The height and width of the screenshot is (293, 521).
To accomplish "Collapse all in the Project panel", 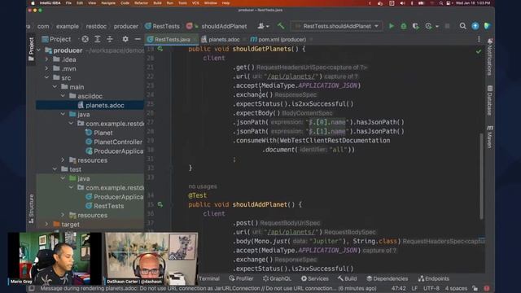I will [x=110, y=39].
